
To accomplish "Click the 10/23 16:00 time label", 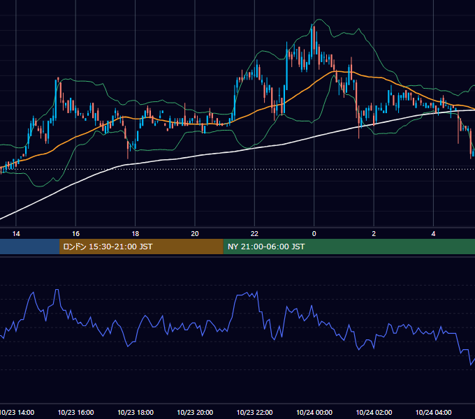I will [75, 412].
